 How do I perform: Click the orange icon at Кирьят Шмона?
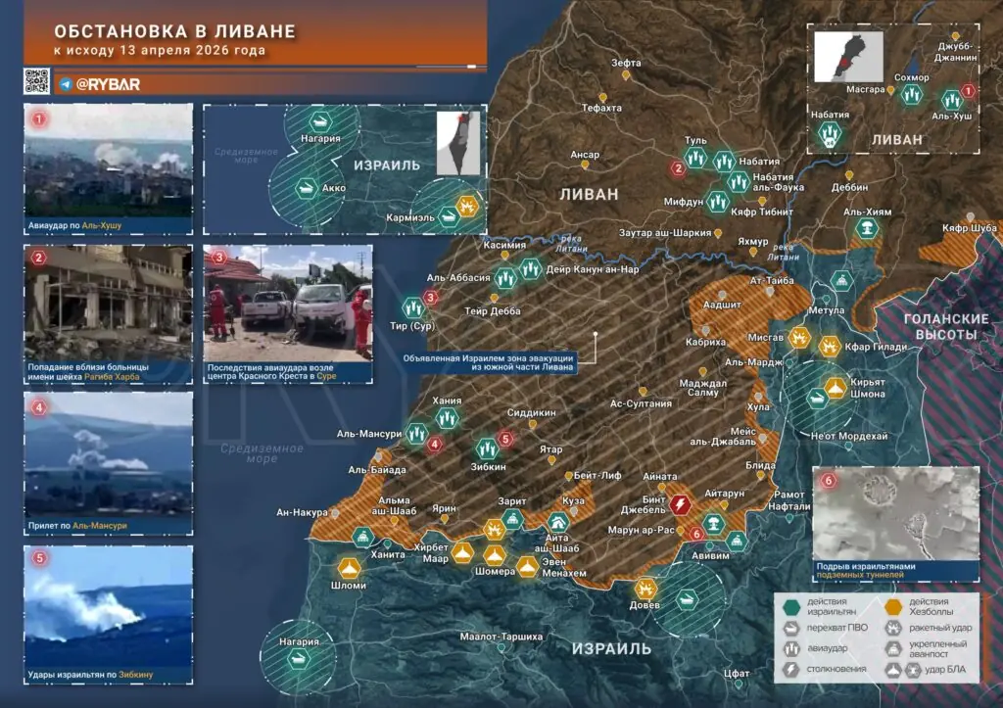pyautogui.click(x=836, y=387)
